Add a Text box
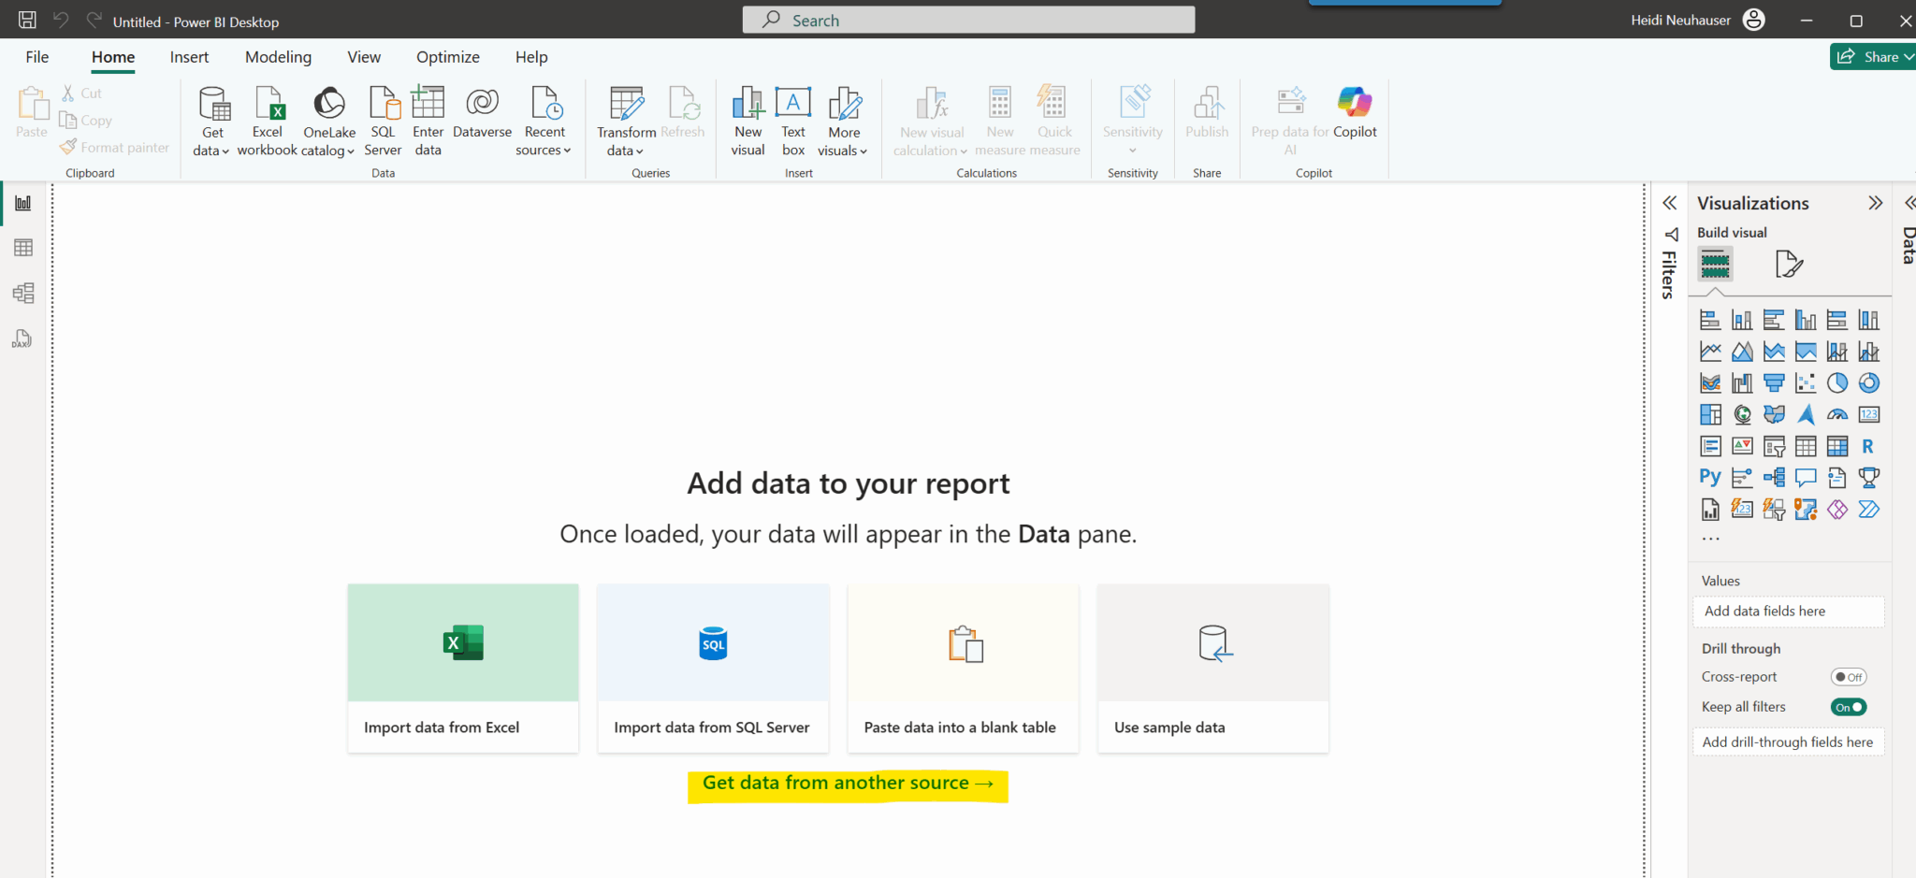 (x=793, y=122)
